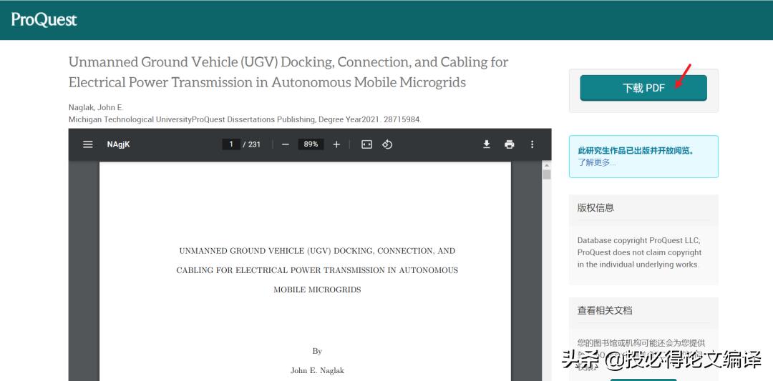This screenshot has width=773, height=381.
Task: Click the 版权信息 section header
Action: click(595, 208)
